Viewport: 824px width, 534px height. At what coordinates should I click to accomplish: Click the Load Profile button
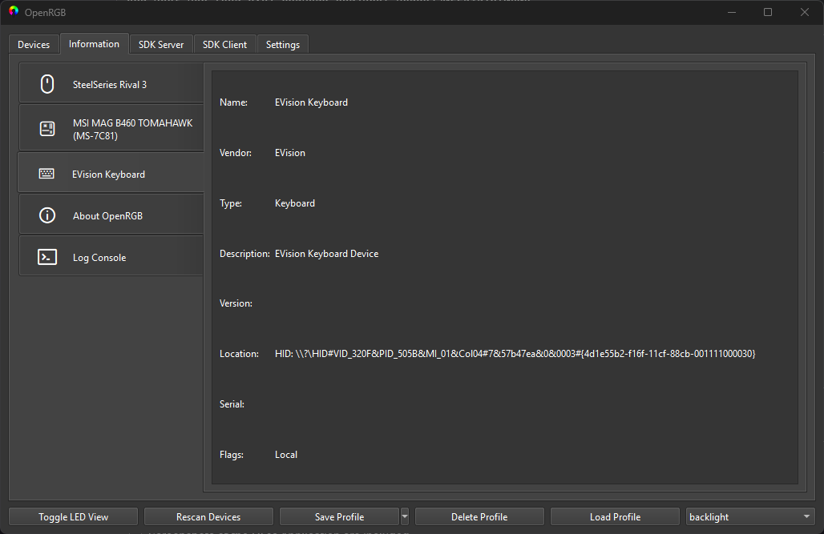[615, 517]
